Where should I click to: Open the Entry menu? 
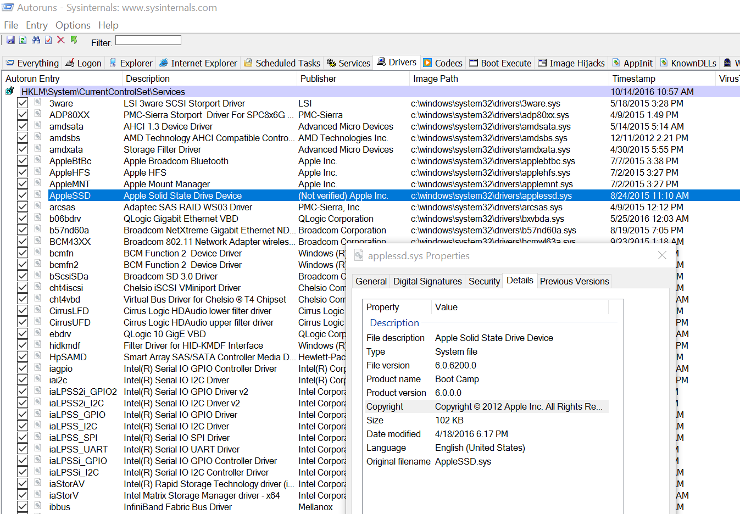click(36, 25)
